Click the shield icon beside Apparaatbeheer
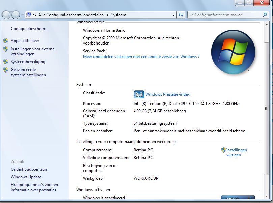 click(x=6, y=41)
